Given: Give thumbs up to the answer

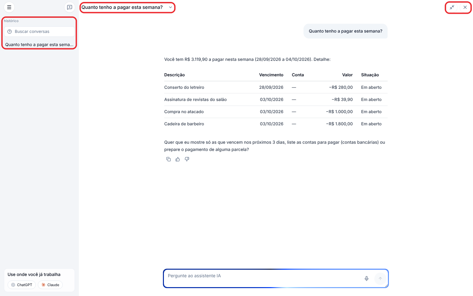Looking at the screenshot, I should pyautogui.click(x=178, y=159).
